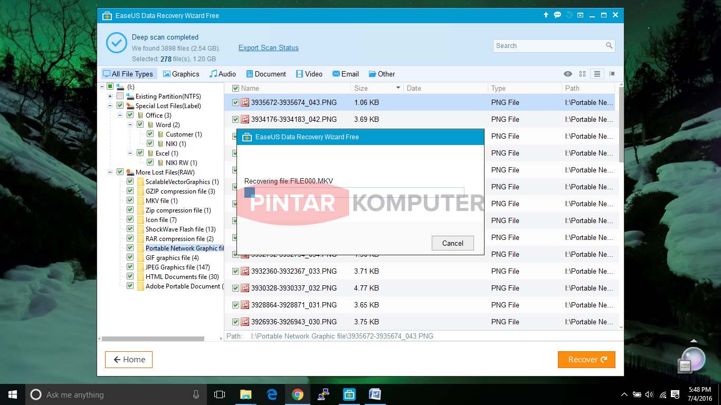721x405 pixels.
Task: Toggle the preview eye icon
Action: click(x=568, y=74)
